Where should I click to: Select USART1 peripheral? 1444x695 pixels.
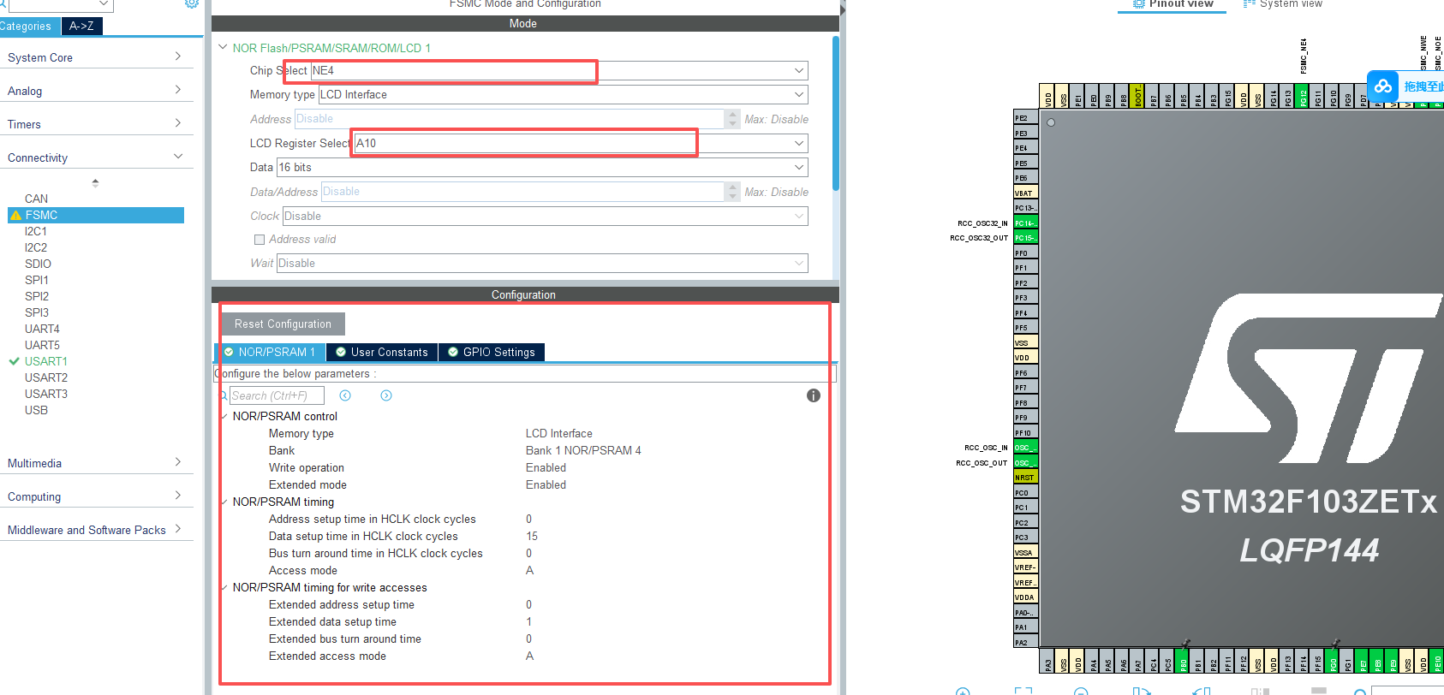(x=45, y=361)
